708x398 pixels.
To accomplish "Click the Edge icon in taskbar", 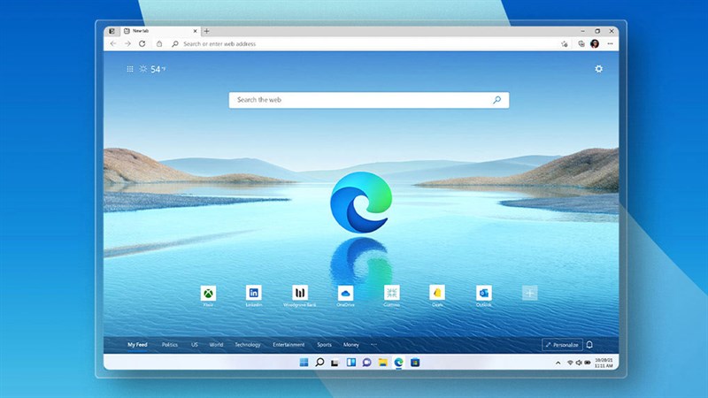I will [399, 363].
